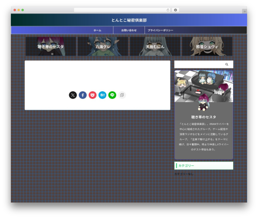
Task: Open the 聴き専のセスタ character banner
Action: [x=51, y=46]
